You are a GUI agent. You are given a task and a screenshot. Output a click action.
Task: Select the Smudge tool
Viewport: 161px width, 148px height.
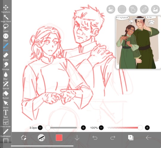pyautogui.click(x=6, y=66)
